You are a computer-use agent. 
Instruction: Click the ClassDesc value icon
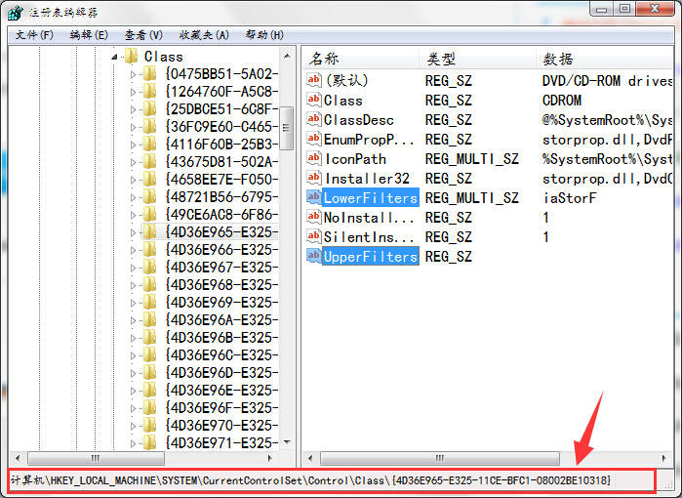(x=313, y=120)
